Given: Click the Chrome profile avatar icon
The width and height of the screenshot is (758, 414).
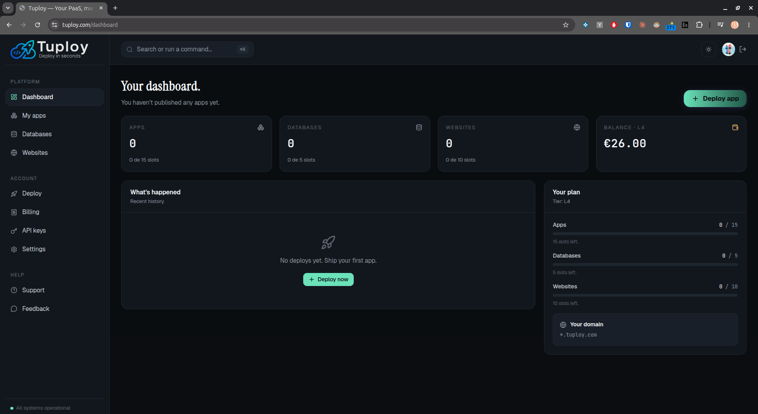Looking at the screenshot, I should (x=735, y=25).
